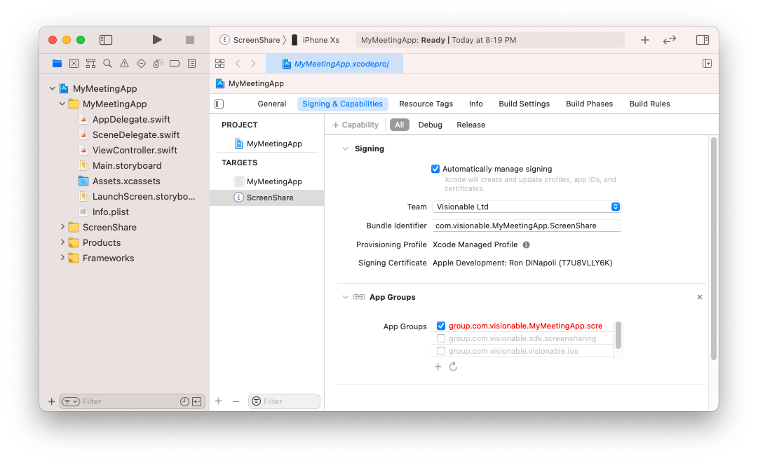Go back in editor history

click(238, 63)
